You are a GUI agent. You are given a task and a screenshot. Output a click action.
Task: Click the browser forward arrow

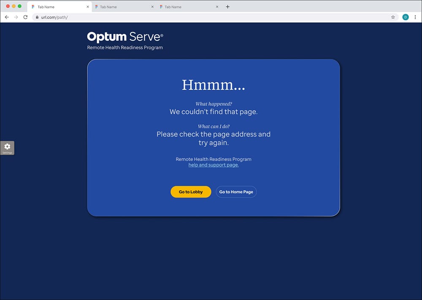tap(16, 17)
